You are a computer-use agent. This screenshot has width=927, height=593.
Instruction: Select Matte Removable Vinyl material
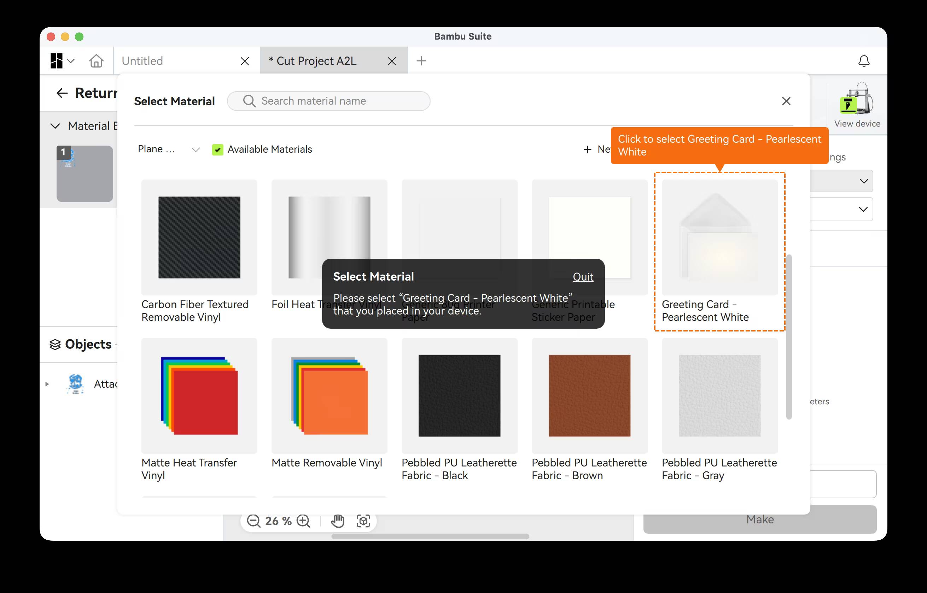click(x=329, y=404)
